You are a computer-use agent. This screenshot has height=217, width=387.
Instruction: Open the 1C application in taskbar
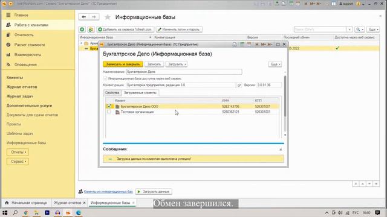coord(68,213)
